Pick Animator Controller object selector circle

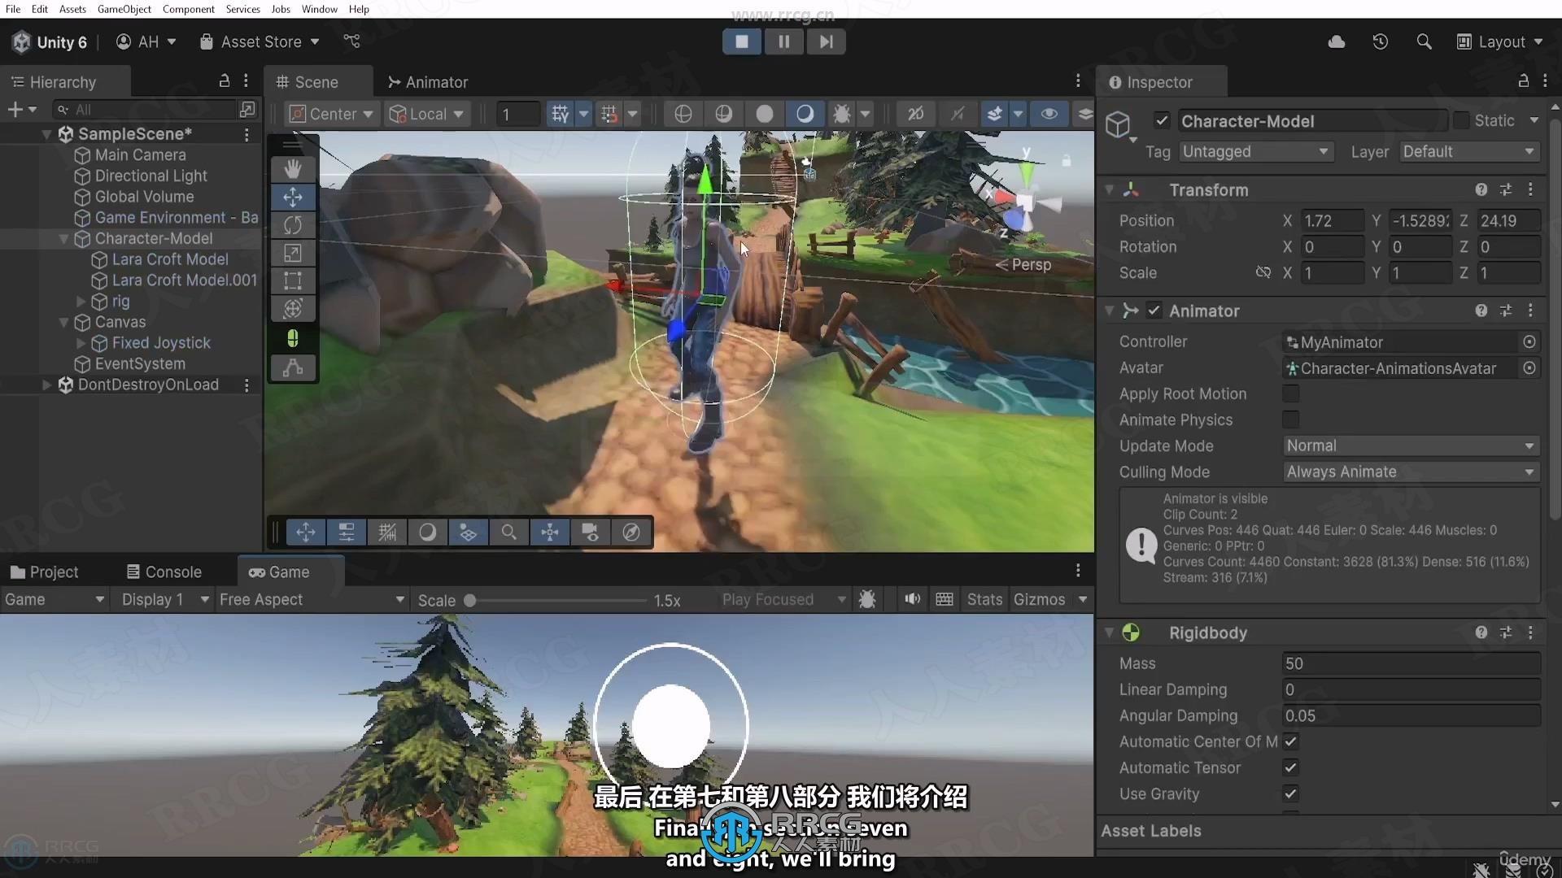pos(1529,342)
